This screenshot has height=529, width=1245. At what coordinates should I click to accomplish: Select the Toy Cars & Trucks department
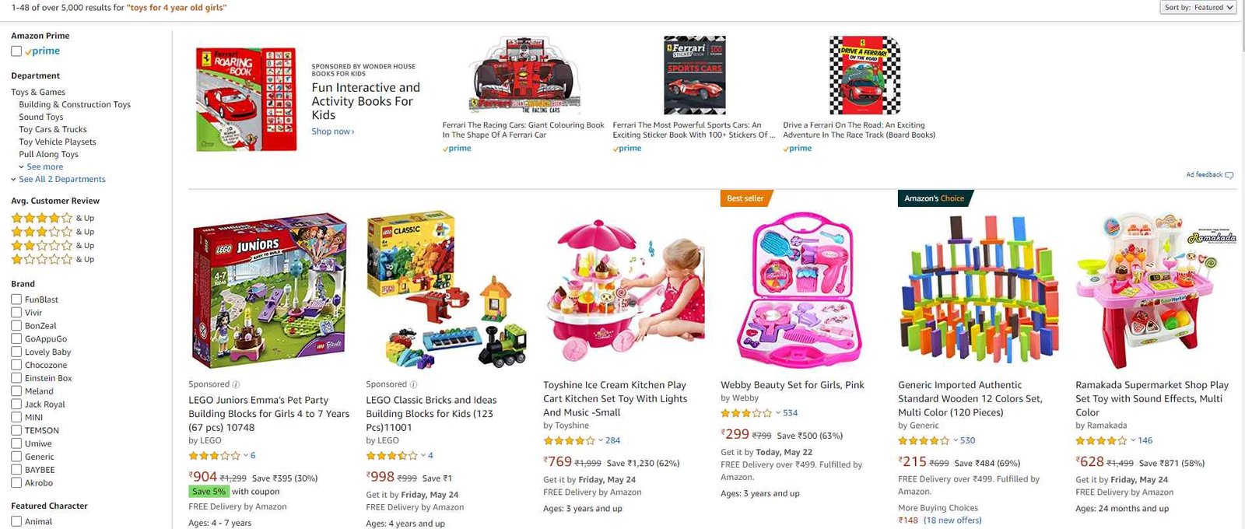(x=53, y=129)
